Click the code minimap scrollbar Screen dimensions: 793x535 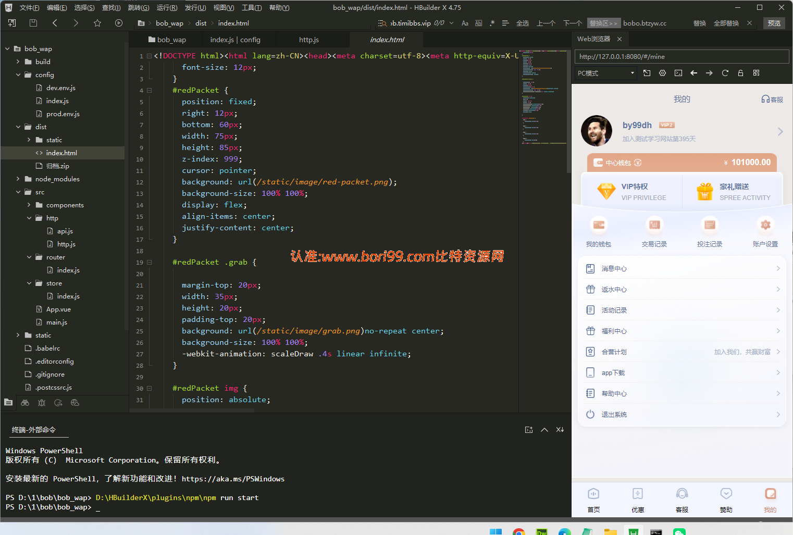tap(569, 111)
